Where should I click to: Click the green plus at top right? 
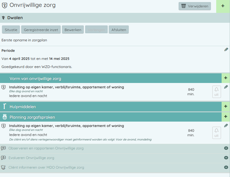223,6
